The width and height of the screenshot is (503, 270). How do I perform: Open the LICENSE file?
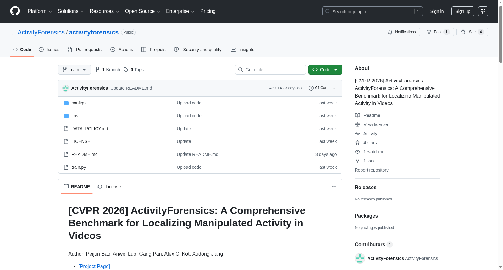[x=81, y=141]
